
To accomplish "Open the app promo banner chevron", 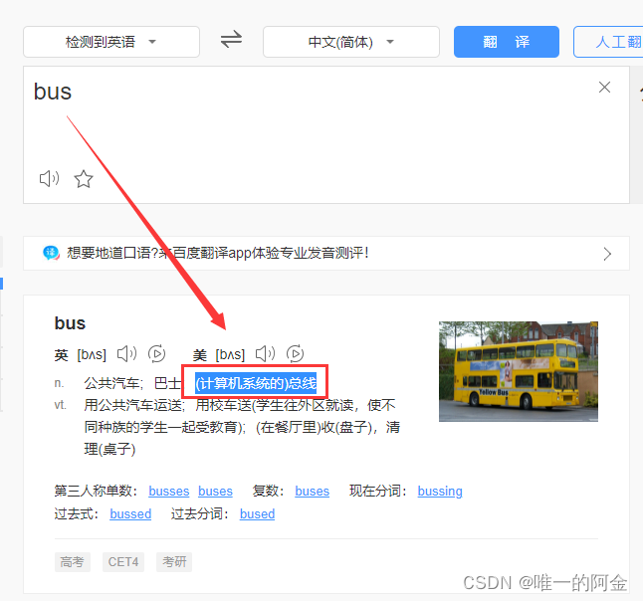I will (x=607, y=254).
